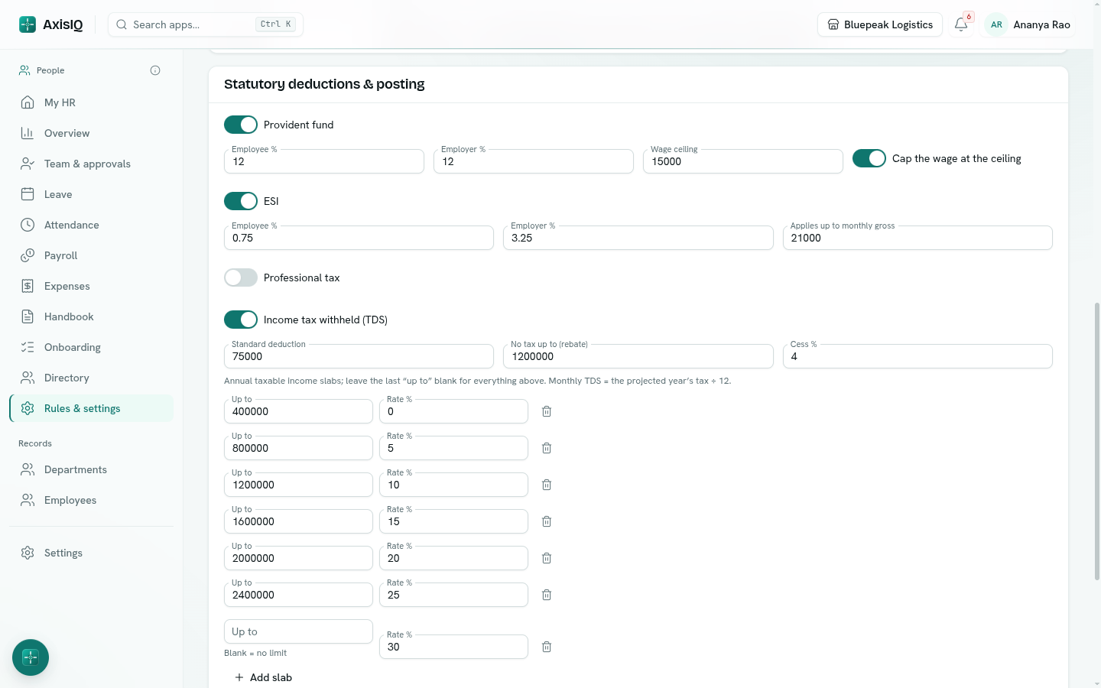Click the People info icon
Screen dimensions: 1101x688
155,70
